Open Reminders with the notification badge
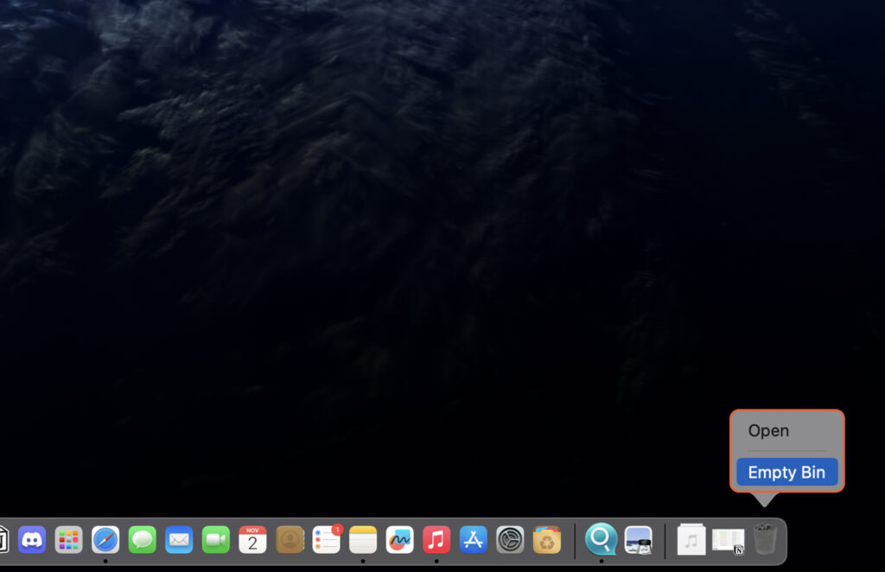This screenshot has width=885, height=572. click(x=326, y=540)
